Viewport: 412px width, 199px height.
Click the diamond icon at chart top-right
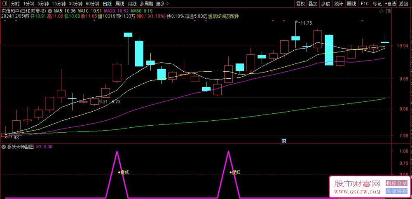[x=381, y=11]
